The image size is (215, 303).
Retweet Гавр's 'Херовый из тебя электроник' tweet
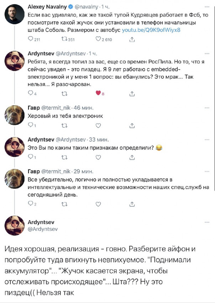[x=64, y=125]
